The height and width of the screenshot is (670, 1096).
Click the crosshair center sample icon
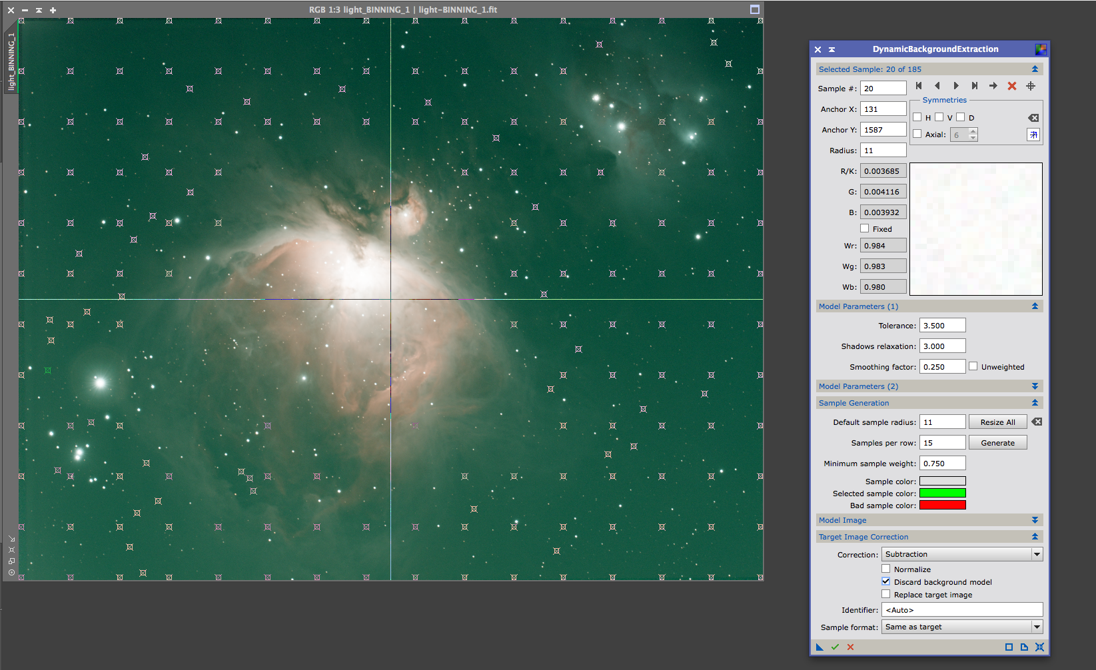click(1031, 86)
